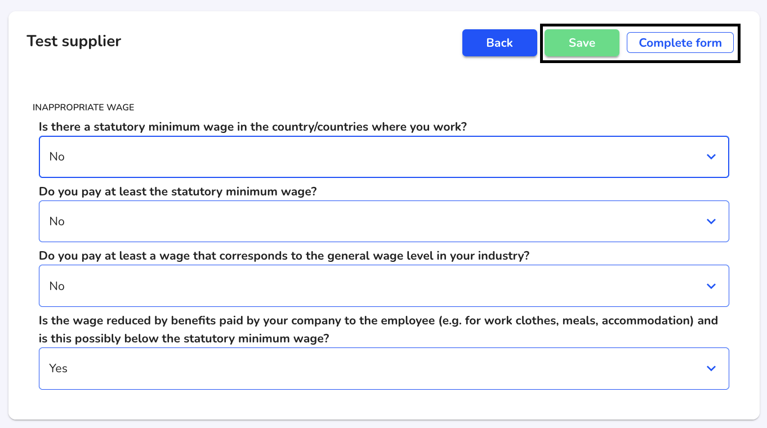This screenshot has width=767, height=428.
Task: Click chevron arrow of statutory minimum wage country dropdown
Action: point(711,157)
